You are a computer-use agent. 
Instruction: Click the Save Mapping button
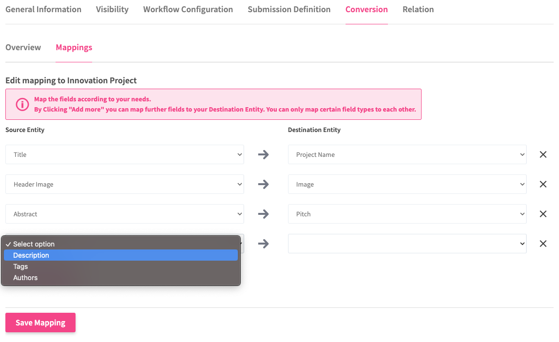pos(40,323)
